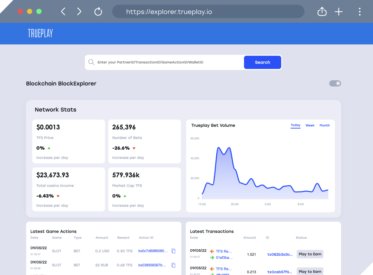
Task: Click green up triangle by TFS Price
Action: (49, 148)
